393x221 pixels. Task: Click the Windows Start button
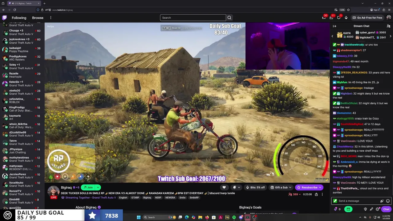[138, 217]
